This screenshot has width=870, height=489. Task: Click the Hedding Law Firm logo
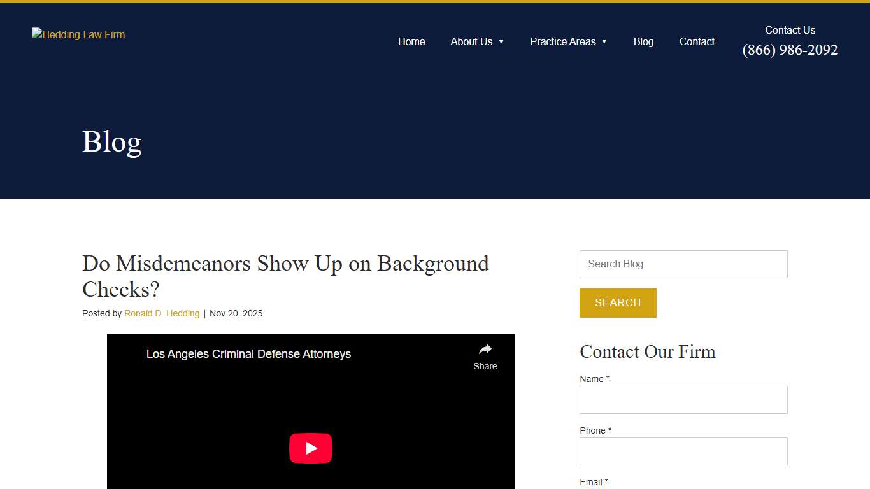[78, 34]
